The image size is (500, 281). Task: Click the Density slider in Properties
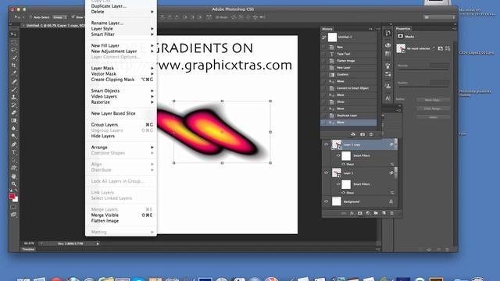click(x=423, y=69)
